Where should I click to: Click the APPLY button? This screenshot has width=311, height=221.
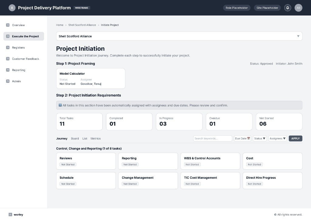pyautogui.click(x=295, y=138)
